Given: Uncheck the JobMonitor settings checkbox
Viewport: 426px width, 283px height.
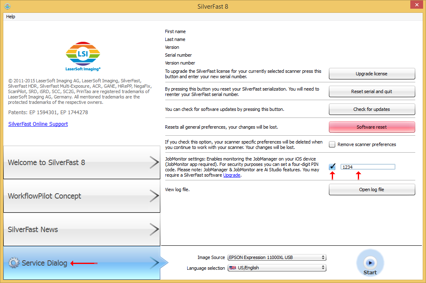Looking at the screenshot, I should (332, 167).
